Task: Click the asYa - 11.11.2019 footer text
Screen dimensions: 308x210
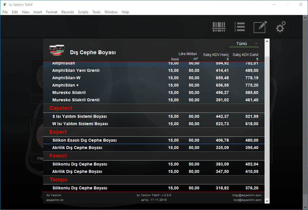Action: click(154, 200)
